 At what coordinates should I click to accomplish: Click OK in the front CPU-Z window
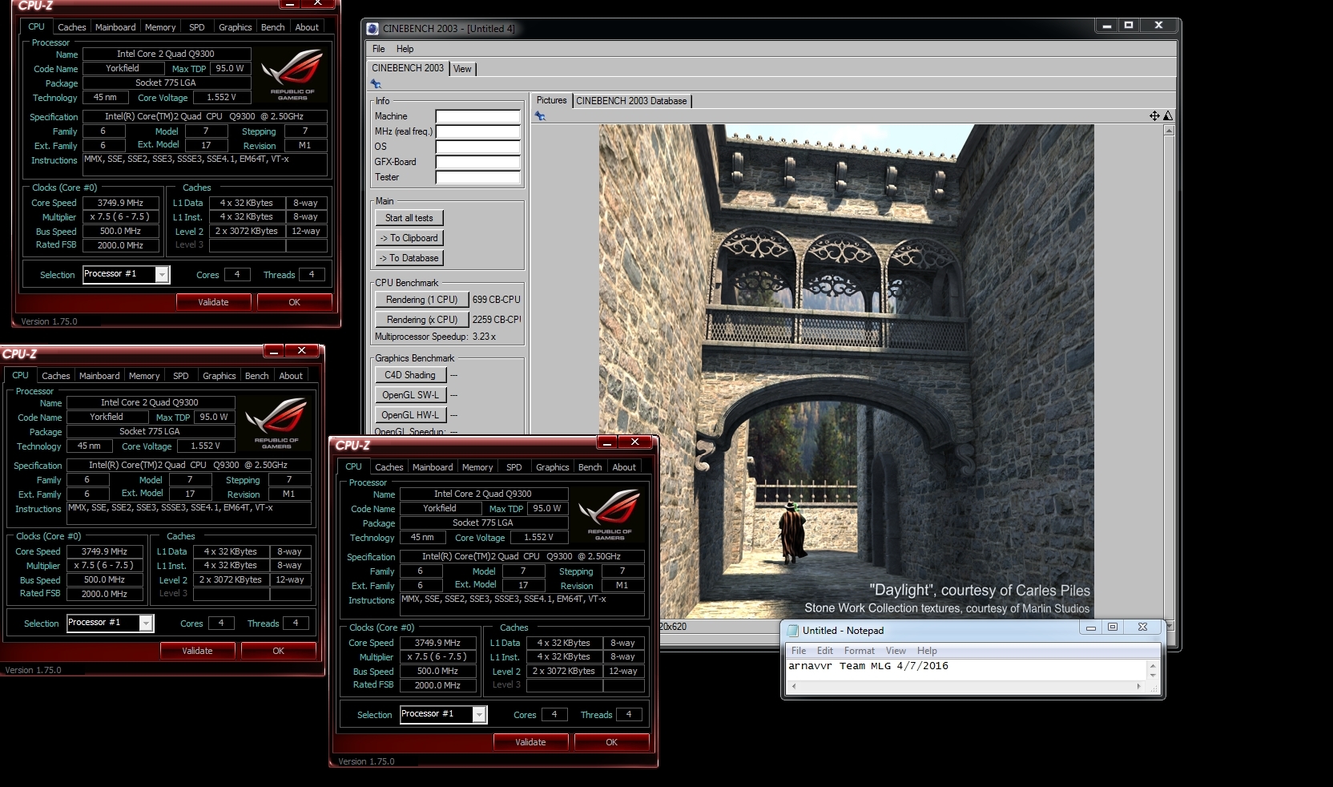click(611, 742)
